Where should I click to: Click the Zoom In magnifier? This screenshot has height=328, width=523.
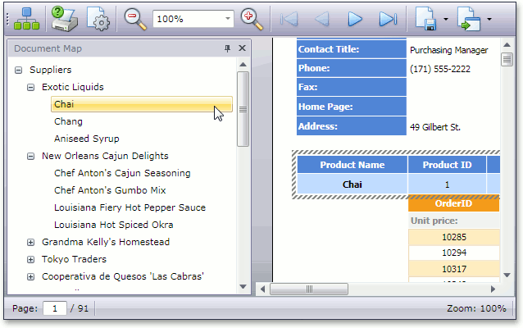pos(253,17)
